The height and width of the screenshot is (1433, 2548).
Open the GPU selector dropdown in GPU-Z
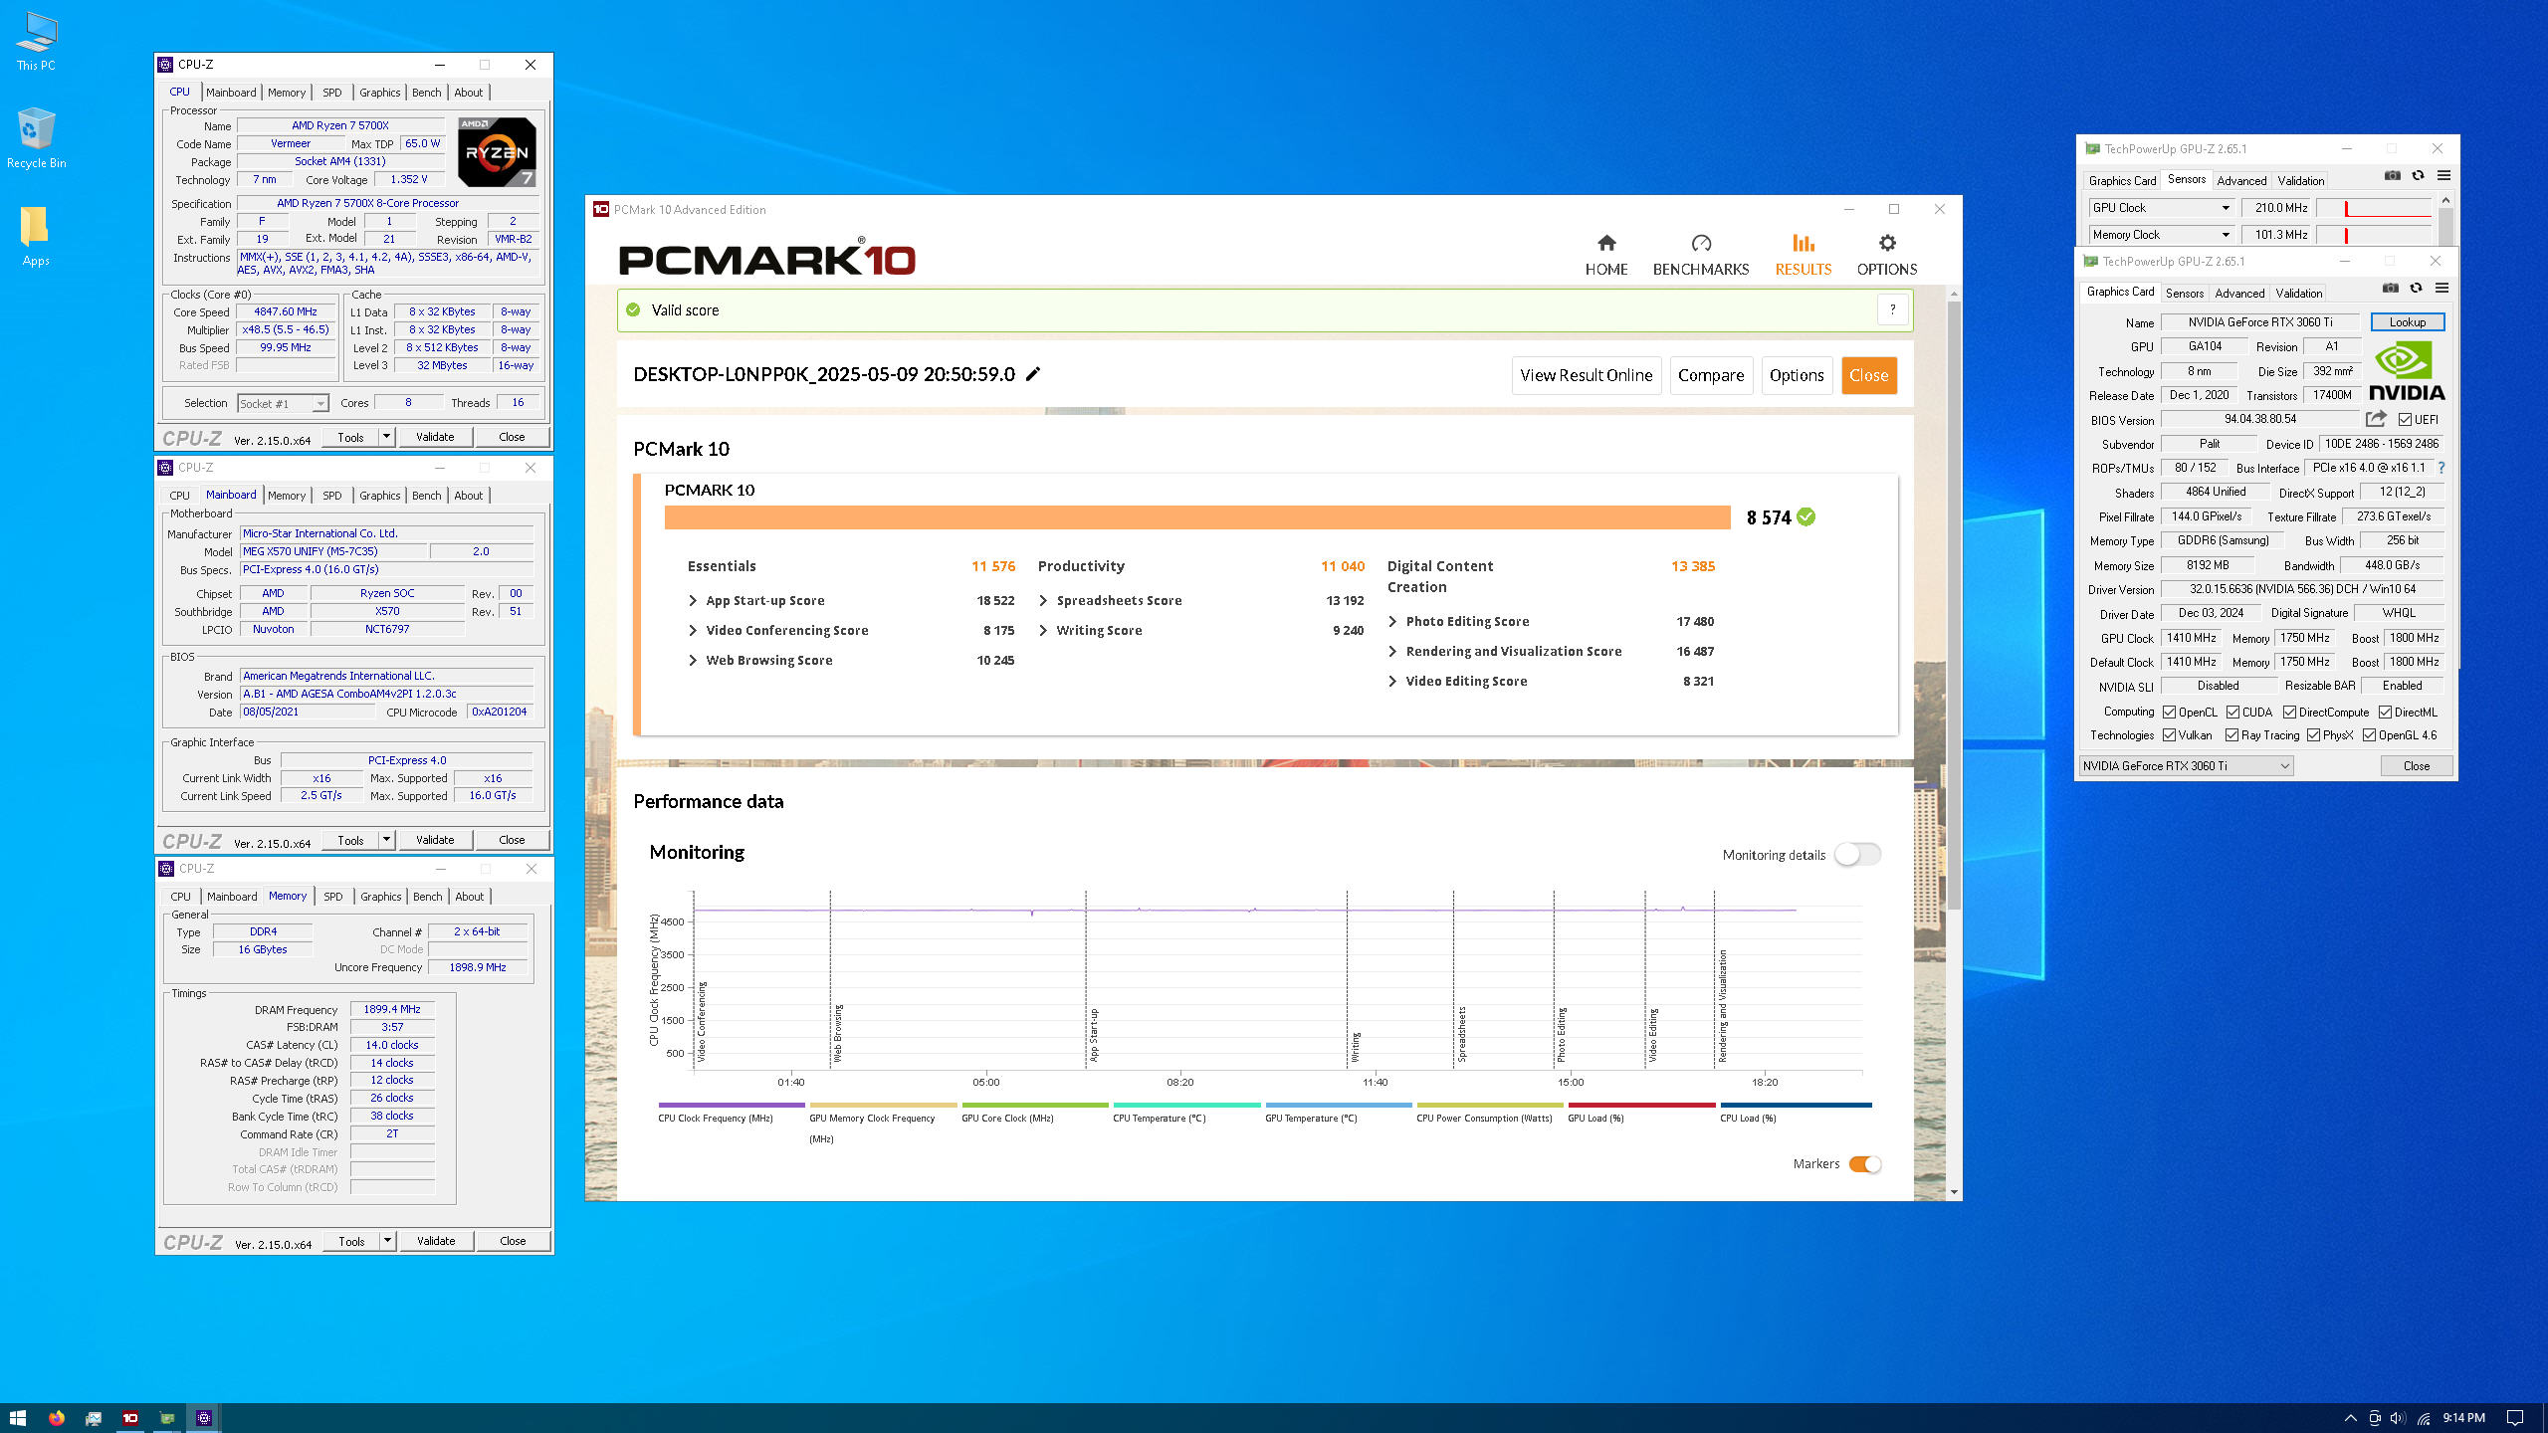[x=2186, y=766]
